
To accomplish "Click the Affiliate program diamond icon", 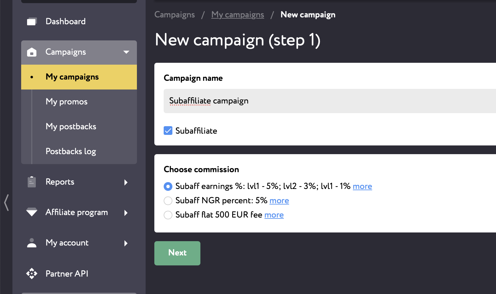I will tap(32, 212).
